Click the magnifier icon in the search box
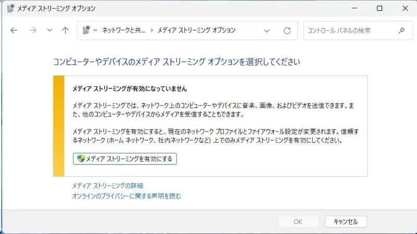The image size is (417, 234). click(401, 31)
